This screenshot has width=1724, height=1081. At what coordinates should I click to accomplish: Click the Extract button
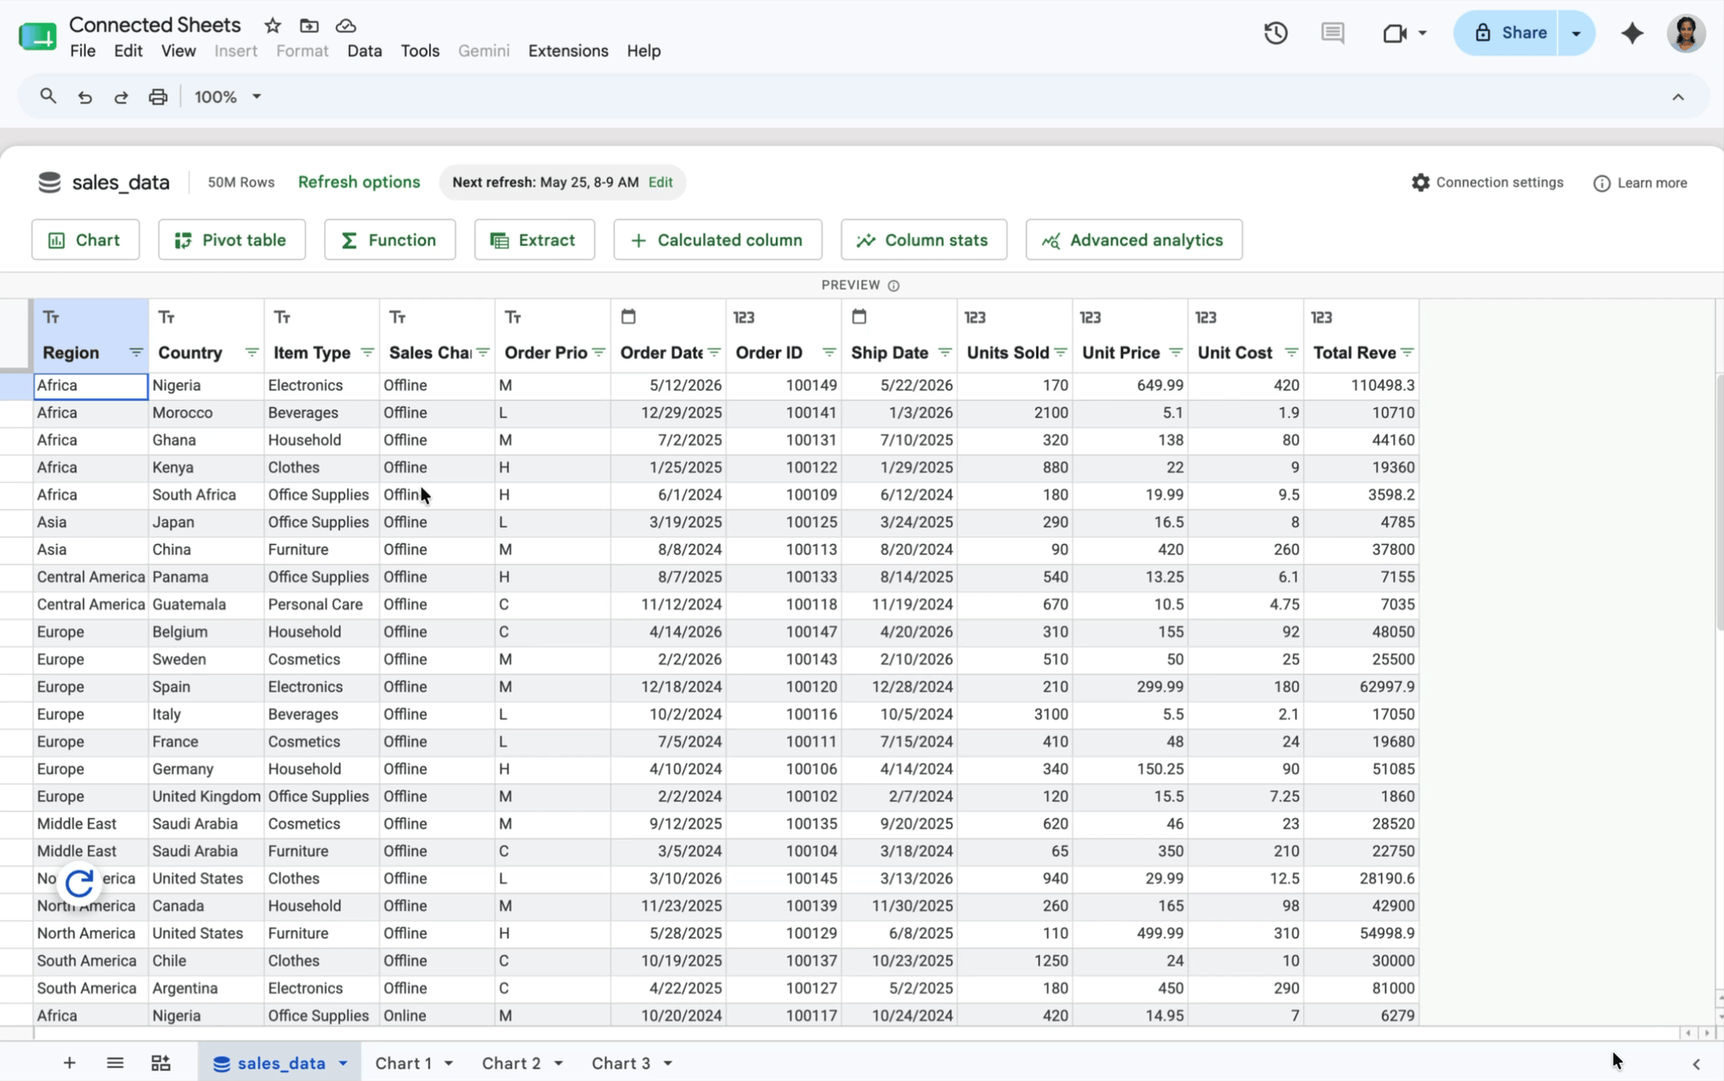[x=534, y=240]
